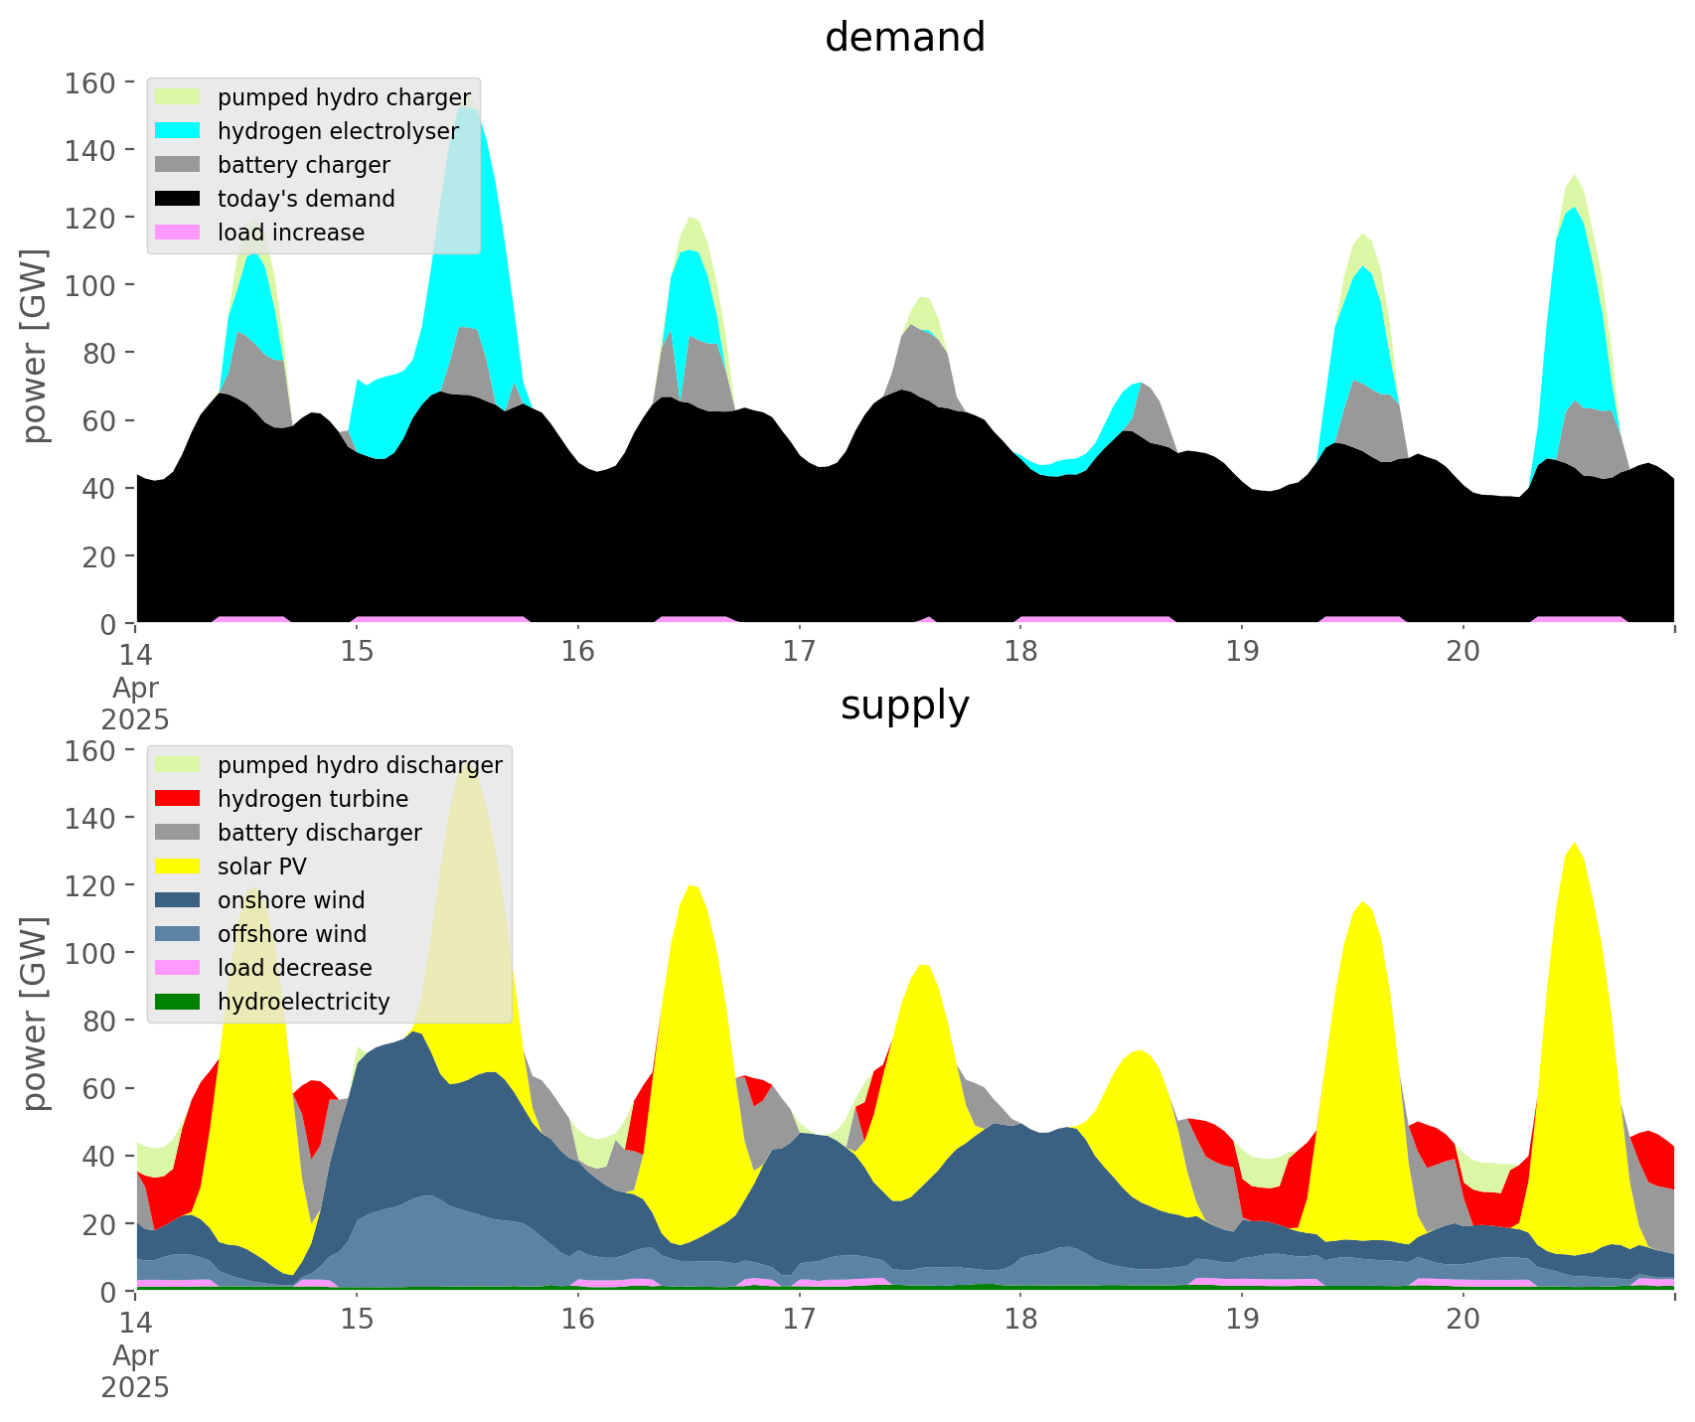Click 'battery charger' legend label
The image size is (1695, 1422).
[304, 166]
